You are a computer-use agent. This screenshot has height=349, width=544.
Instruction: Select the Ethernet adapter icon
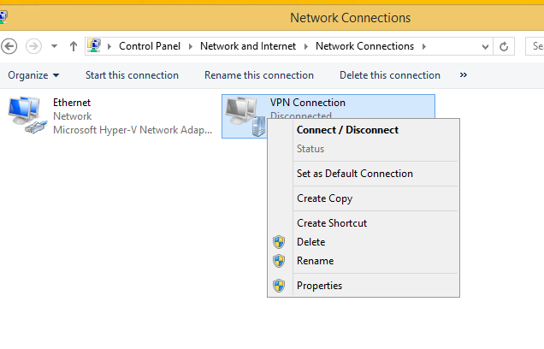(27, 115)
